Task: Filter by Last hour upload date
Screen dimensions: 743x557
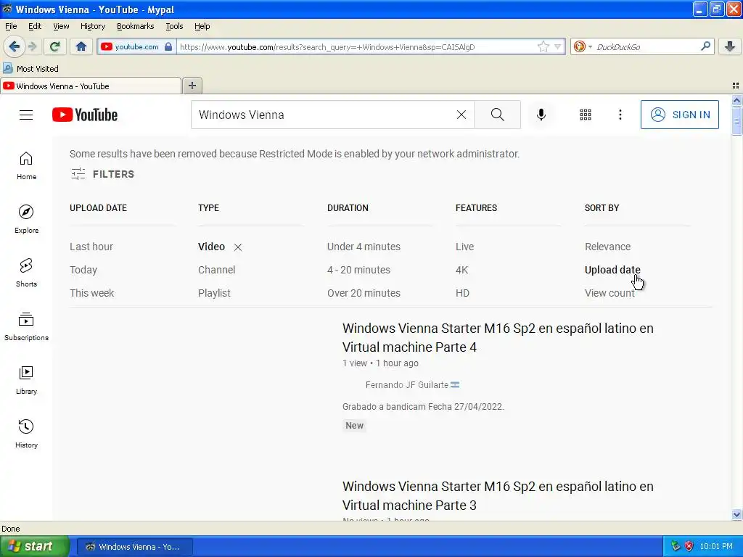Action: click(x=91, y=247)
